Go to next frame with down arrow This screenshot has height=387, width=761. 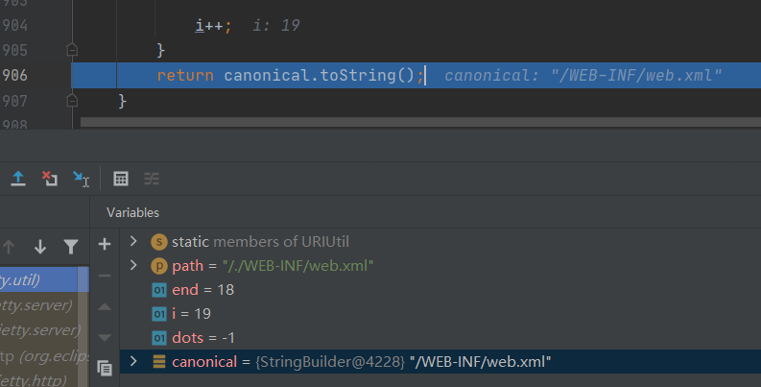(39, 247)
